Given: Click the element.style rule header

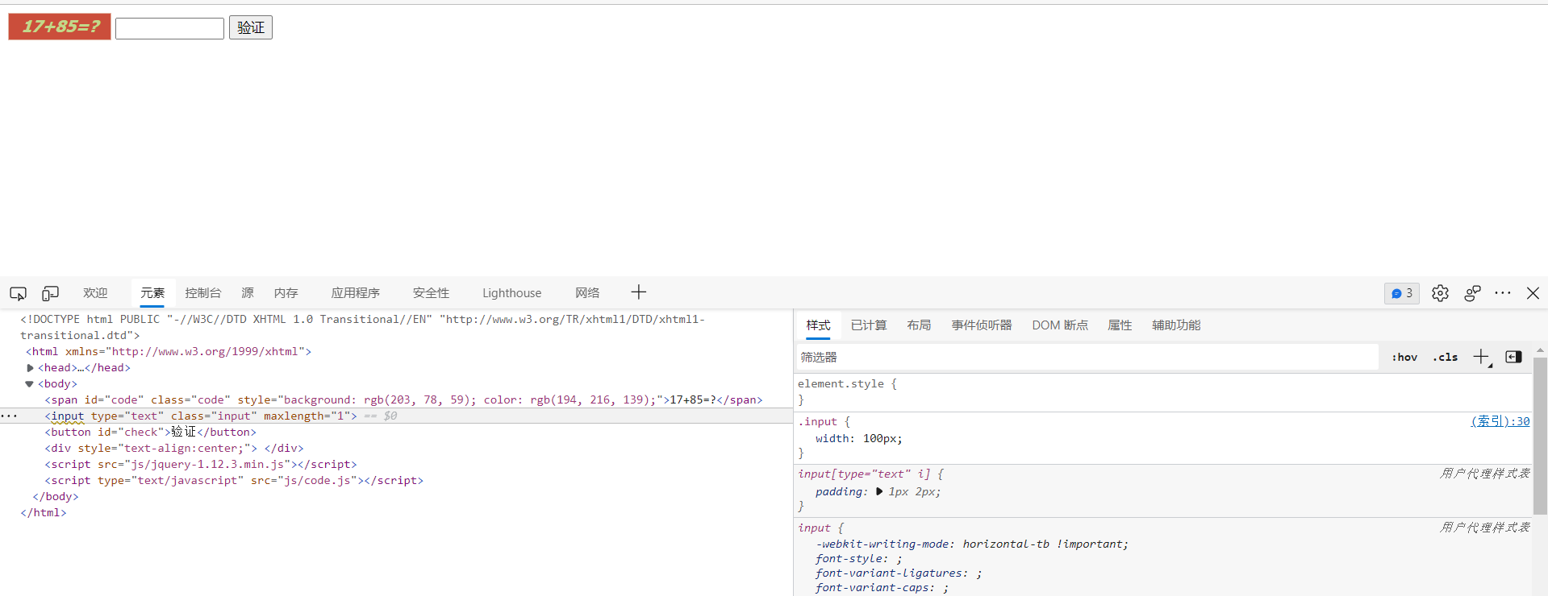Looking at the screenshot, I should (847, 384).
